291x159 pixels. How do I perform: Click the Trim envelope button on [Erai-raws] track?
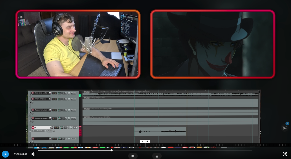point(73,93)
